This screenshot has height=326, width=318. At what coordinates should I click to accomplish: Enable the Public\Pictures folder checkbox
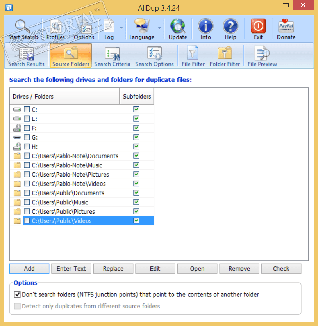click(27, 211)
